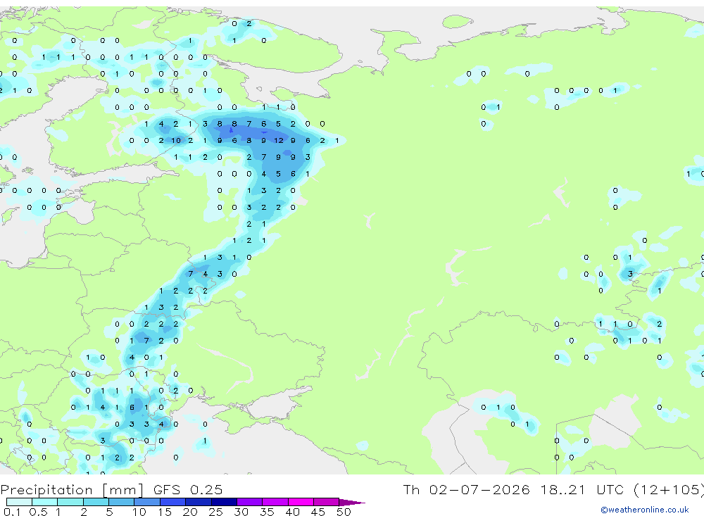This screenshot has height=516, width=704.
Task: Click the 30–35 mm violet legend swatch
Action: (250, 502)
